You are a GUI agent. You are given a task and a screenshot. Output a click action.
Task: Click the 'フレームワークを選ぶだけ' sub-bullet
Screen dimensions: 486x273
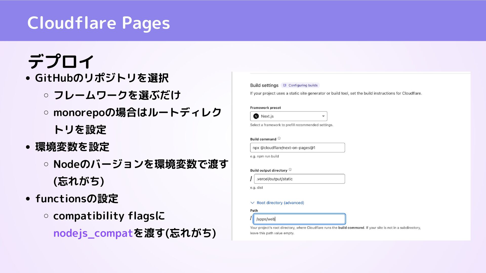pyautogui.click(x=117, y=95)
